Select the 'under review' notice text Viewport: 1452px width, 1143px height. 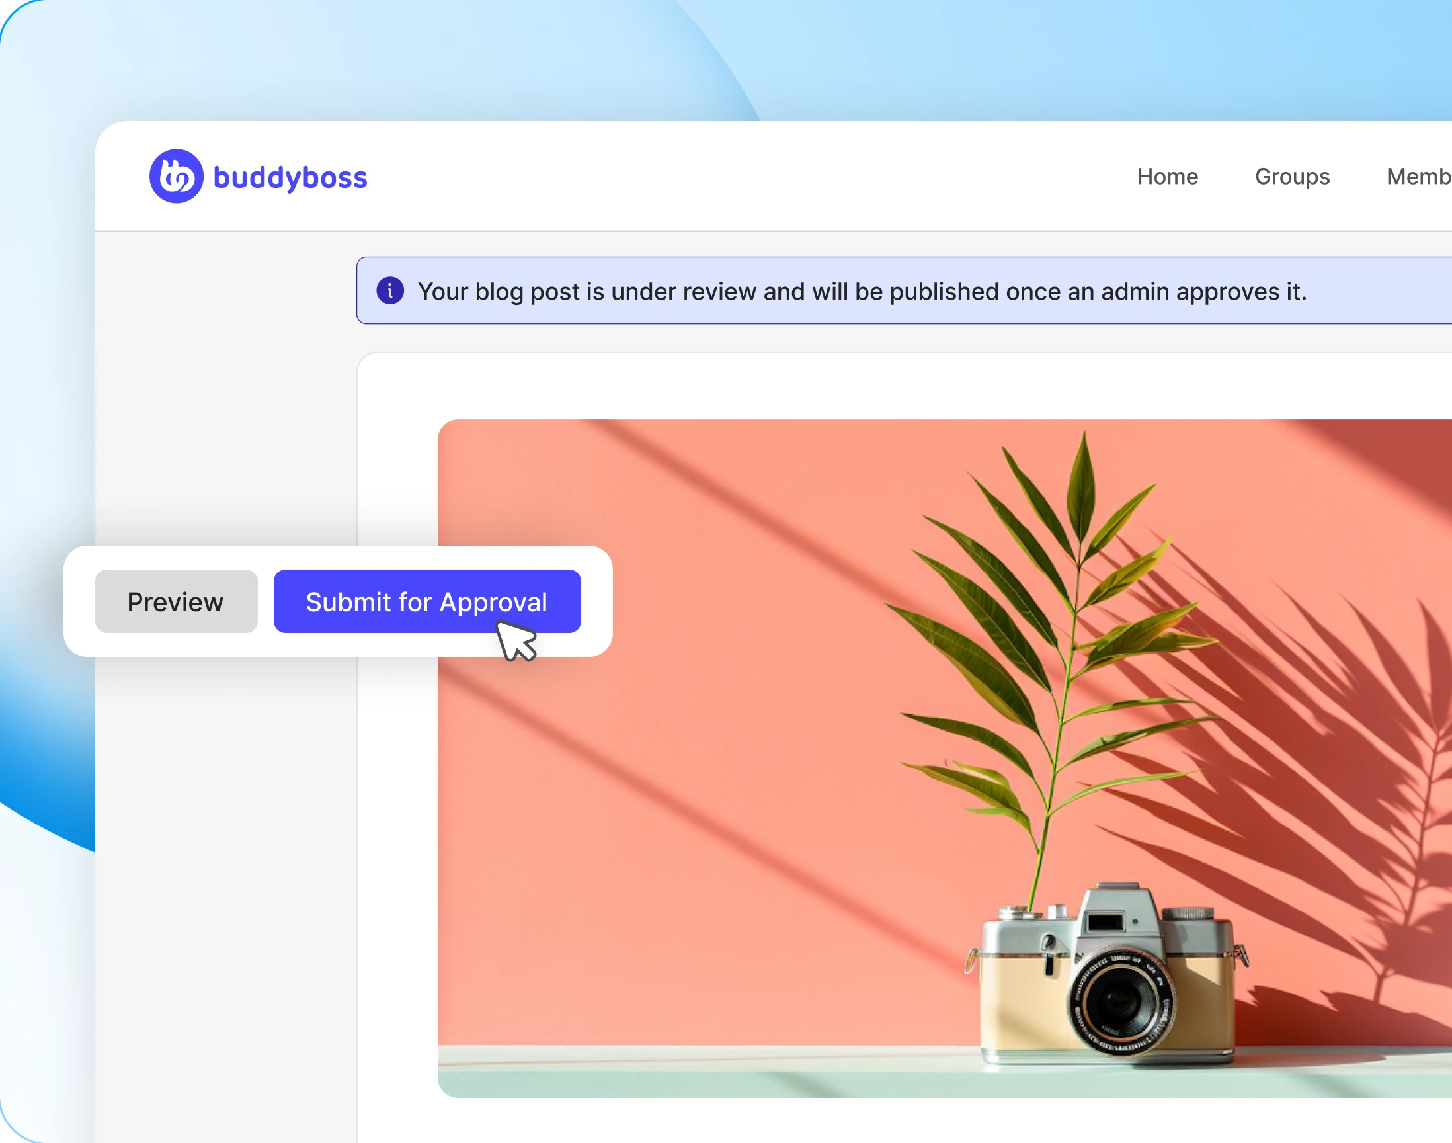(x=862, y=292)
